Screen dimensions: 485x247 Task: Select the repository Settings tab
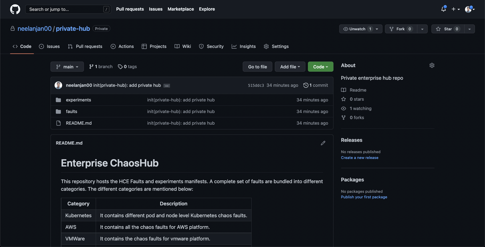(x=276, y=46)
